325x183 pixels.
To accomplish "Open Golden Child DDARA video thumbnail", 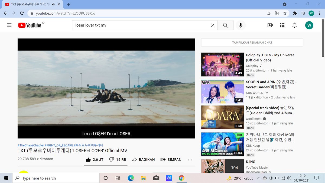I will point(223,117).
